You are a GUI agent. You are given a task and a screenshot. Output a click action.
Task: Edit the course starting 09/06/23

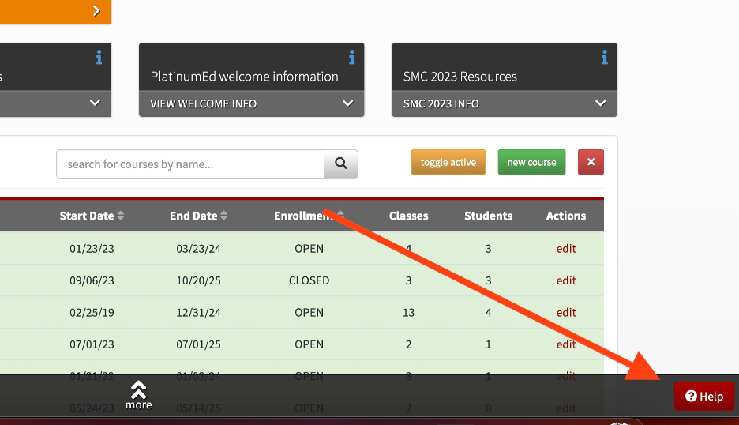pyautogui.click(x=566, y=280)
